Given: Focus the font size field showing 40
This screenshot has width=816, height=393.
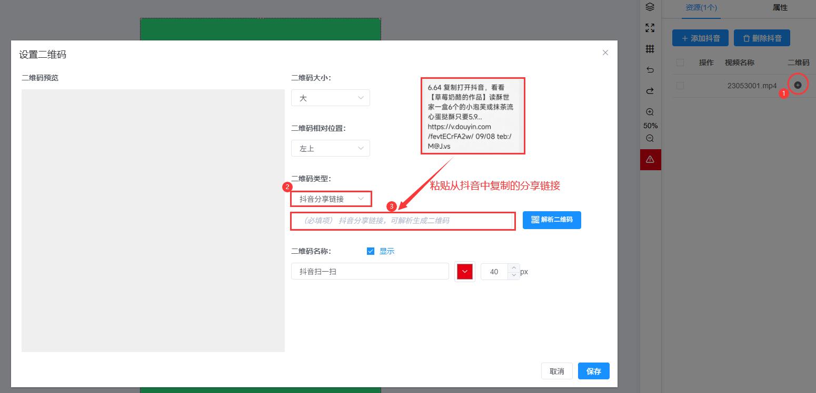Looking at the screenshot, I should tap(494, 272).
